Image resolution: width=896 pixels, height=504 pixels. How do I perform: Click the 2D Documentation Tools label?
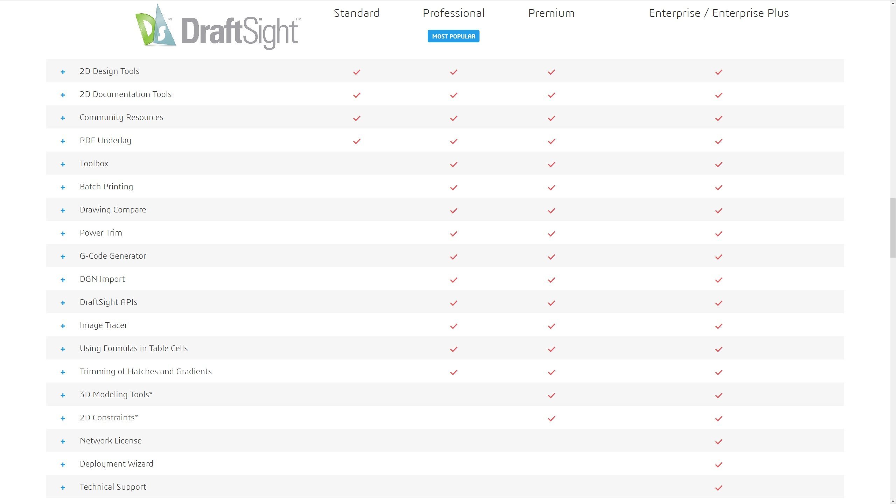pyautogui.click(x=126, y=94)
